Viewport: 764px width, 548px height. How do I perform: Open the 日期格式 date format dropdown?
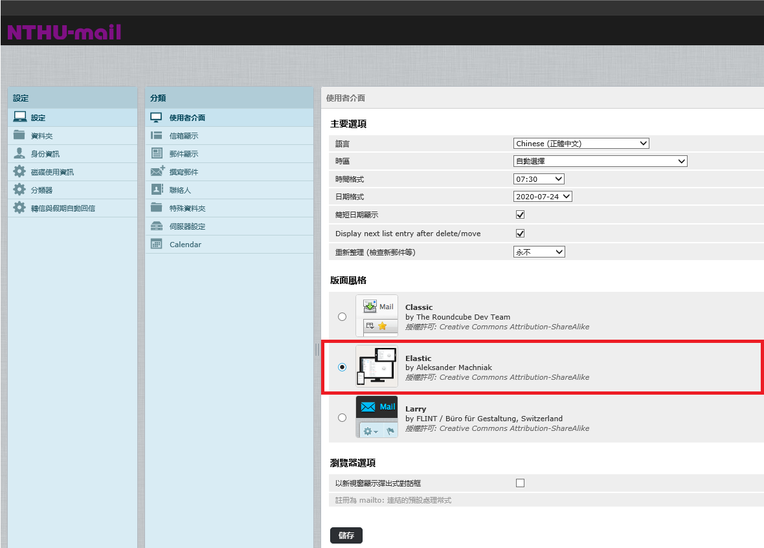tap(543, 197)
